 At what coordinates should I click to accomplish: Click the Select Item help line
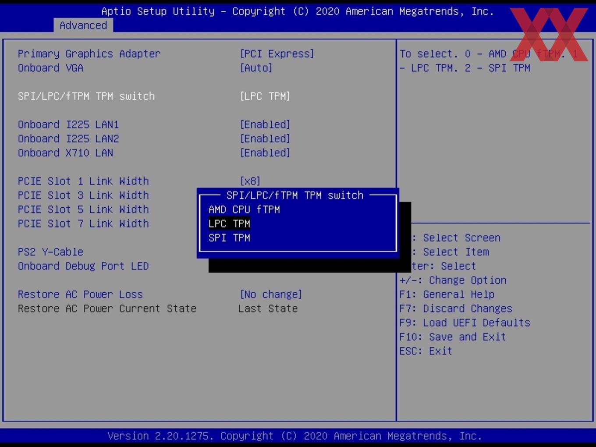(x=450, y=252)
